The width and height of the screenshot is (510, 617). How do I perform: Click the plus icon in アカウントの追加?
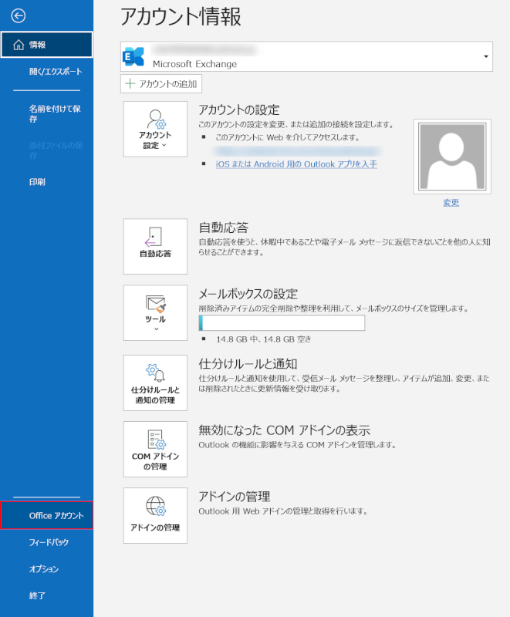pyautogui.click(x=130, y=83)
